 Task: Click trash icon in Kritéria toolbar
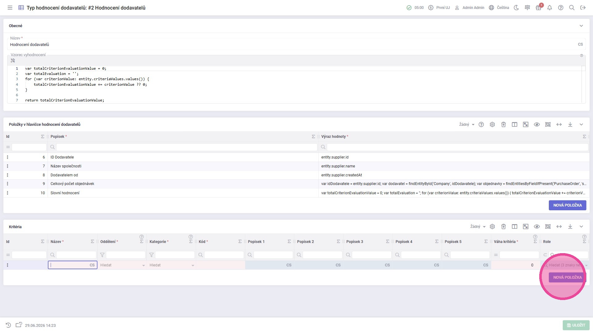coord(503,227)
